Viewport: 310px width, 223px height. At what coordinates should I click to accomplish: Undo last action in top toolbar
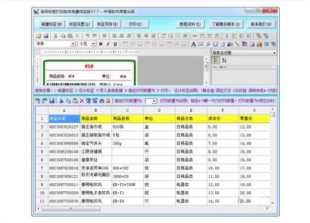tap(87, 36)
